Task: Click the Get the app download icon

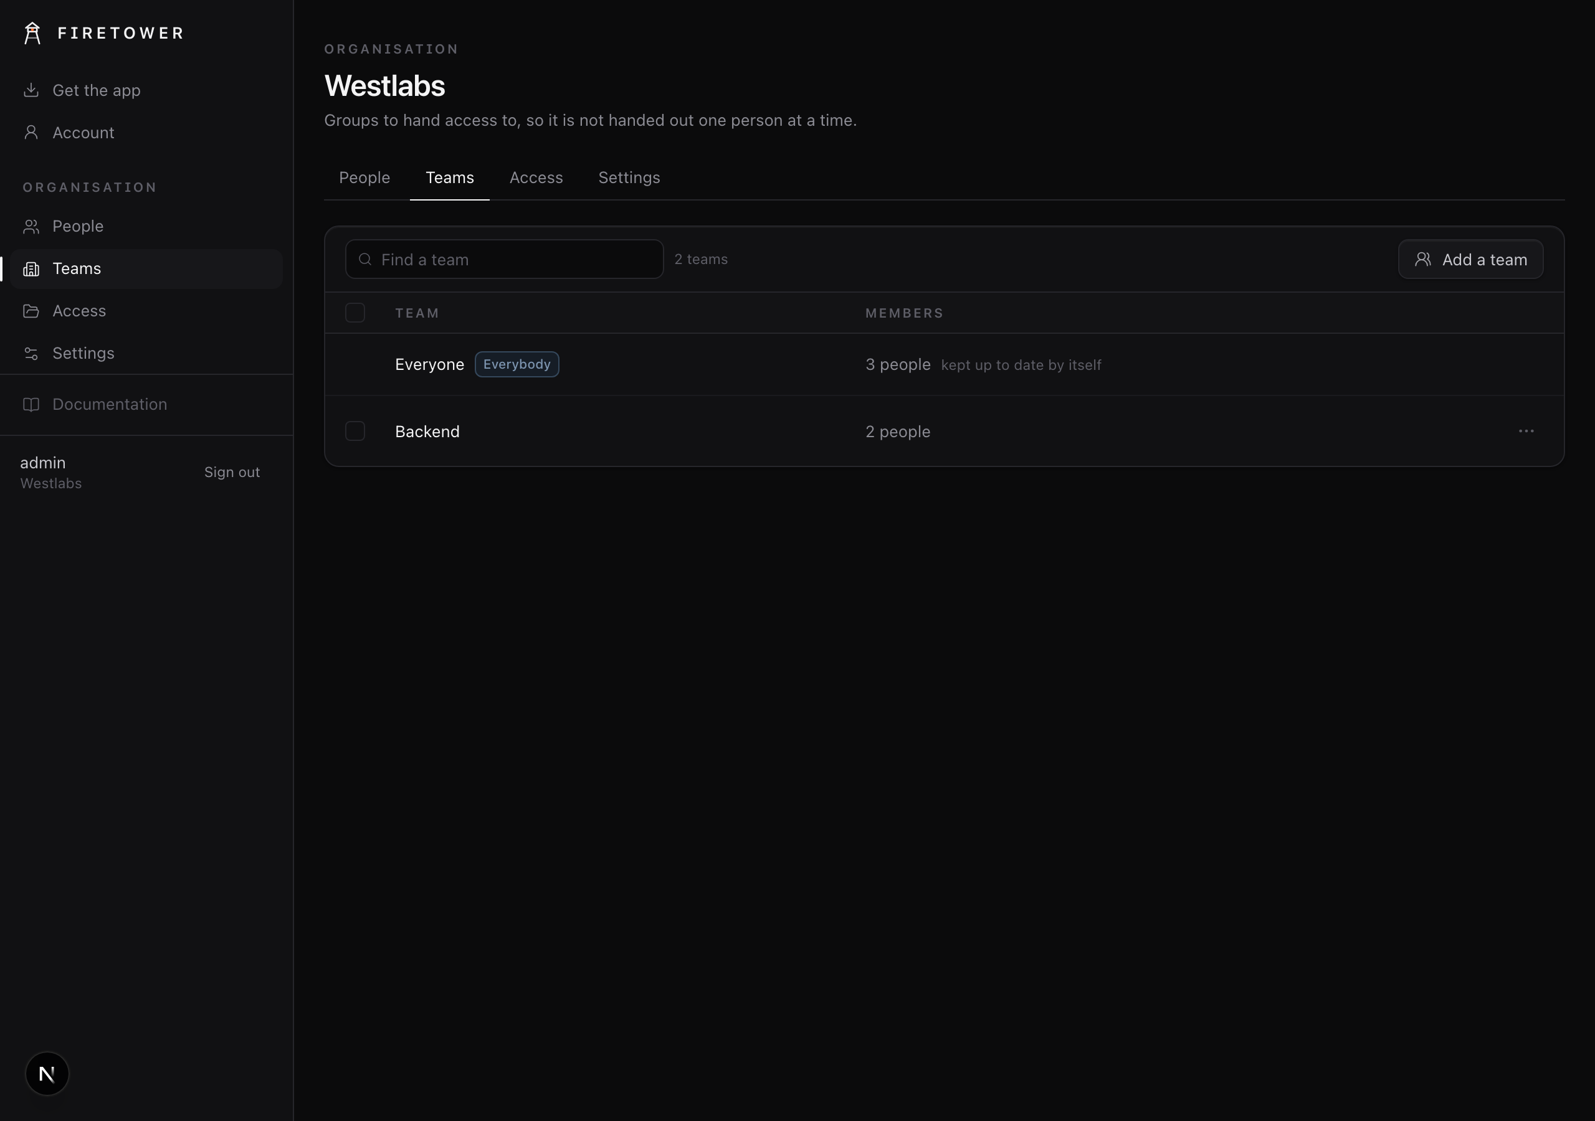Action: [31, 90]
